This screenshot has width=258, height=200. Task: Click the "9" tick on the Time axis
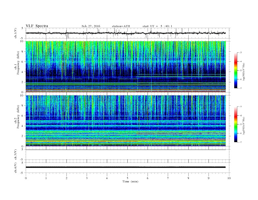(x=208, y=178)
